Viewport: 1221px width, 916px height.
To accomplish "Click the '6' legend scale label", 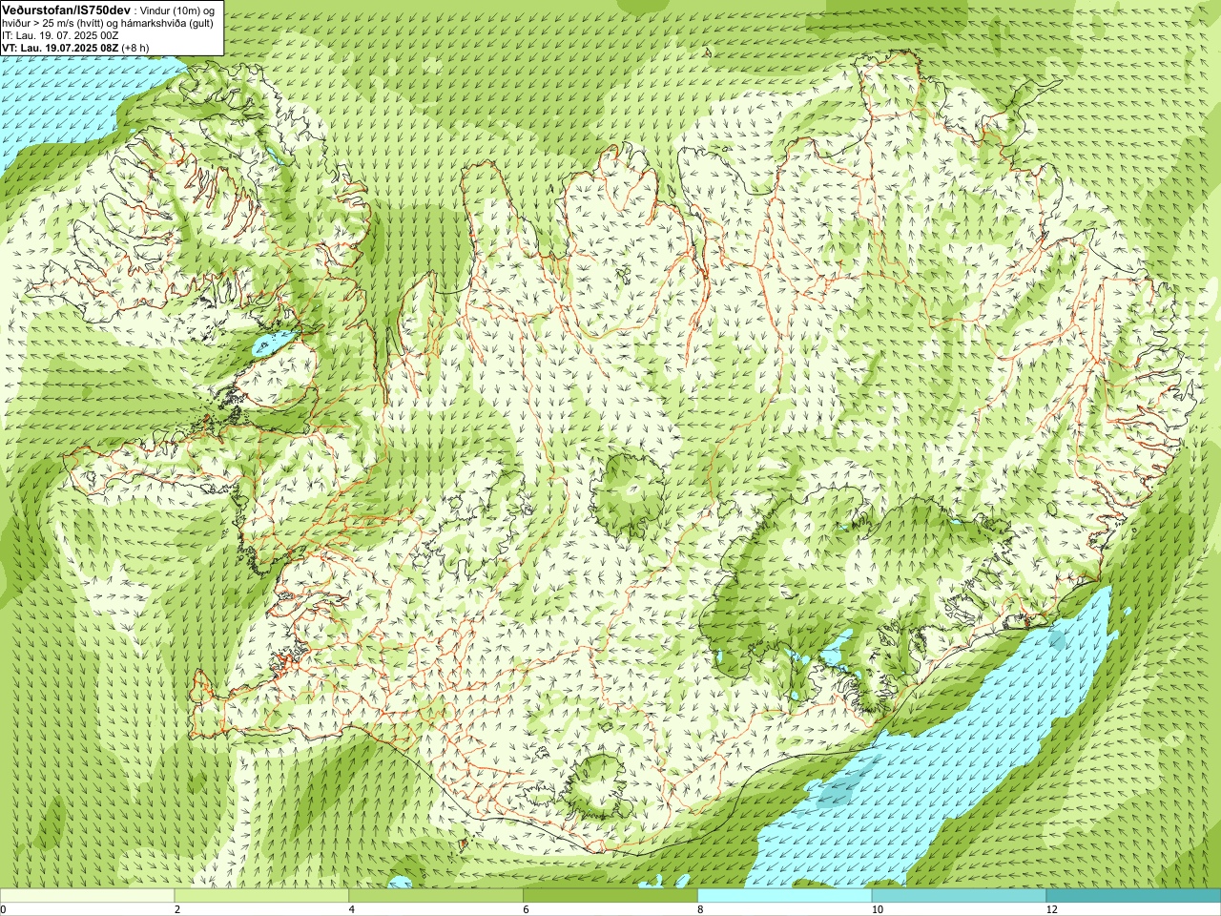I will tap(527, 909).
